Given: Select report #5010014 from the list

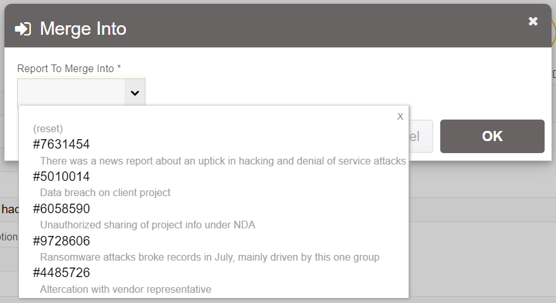Looking at the screenshot, I should click(61, 176).
